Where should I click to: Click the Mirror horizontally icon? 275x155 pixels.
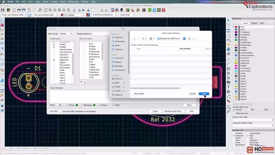pyautogui.click(x=88, y=10)
